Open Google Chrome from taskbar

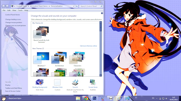[86, 98]
